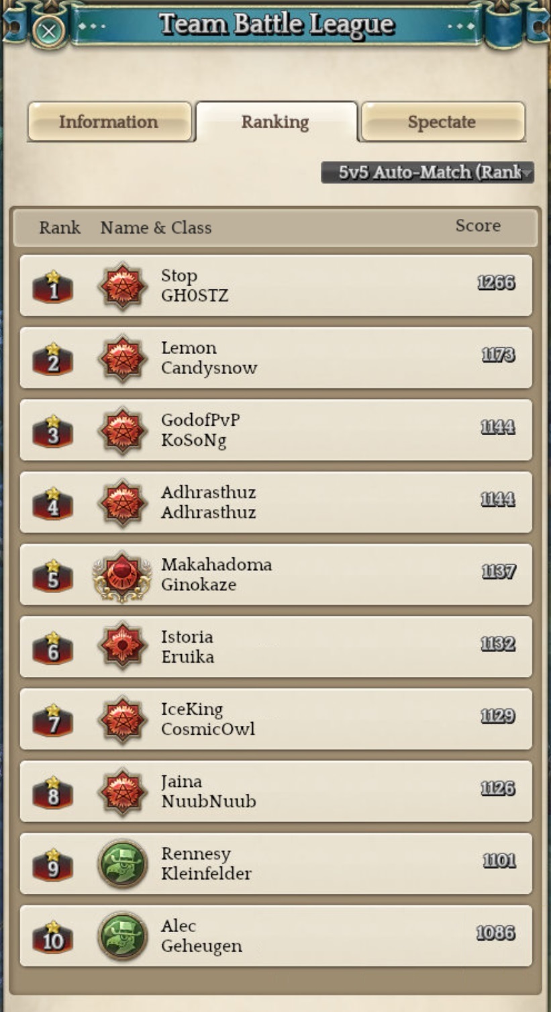Click the red emblem beside Istoria Eruika

[x=122, y=647]
